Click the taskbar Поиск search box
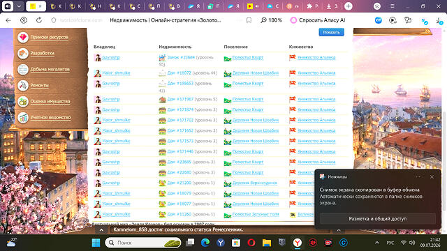 (x=143, y=243)
